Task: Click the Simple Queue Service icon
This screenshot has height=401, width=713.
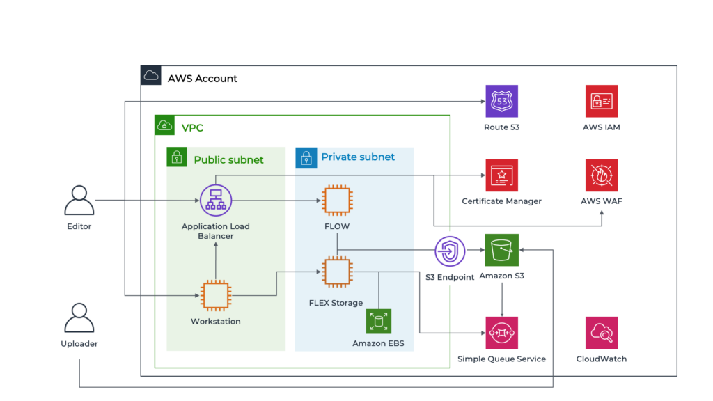Action: click(x=501, y=333)
